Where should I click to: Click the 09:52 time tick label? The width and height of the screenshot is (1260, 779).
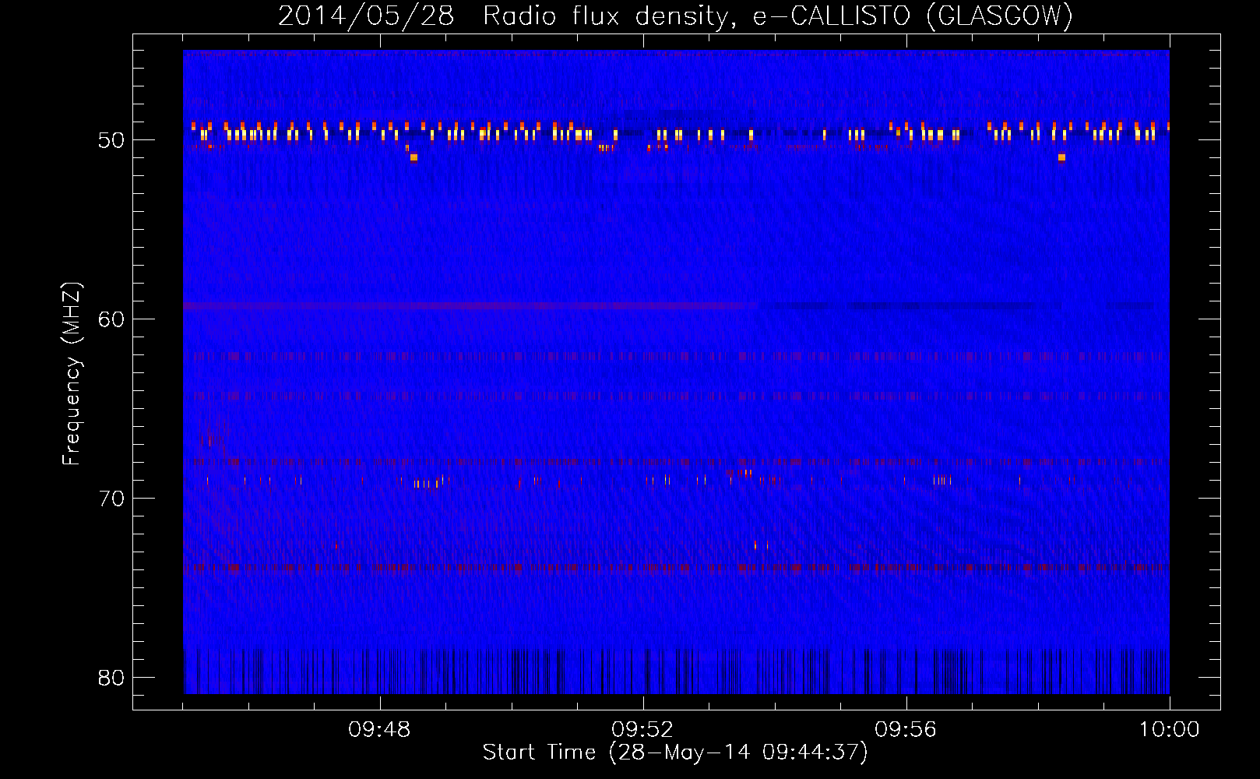tap(642, 730)
